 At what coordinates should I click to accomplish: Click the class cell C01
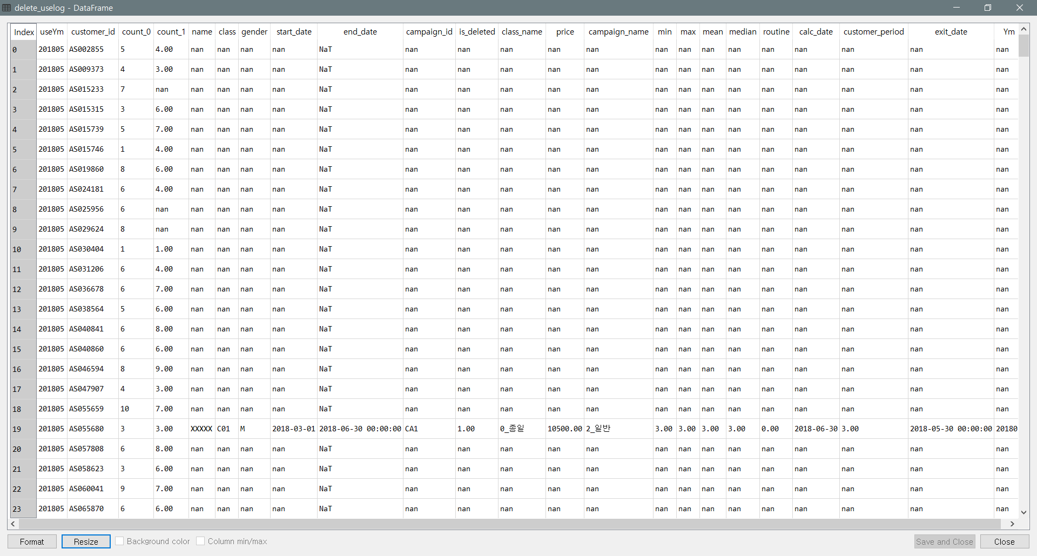[226, 429]
